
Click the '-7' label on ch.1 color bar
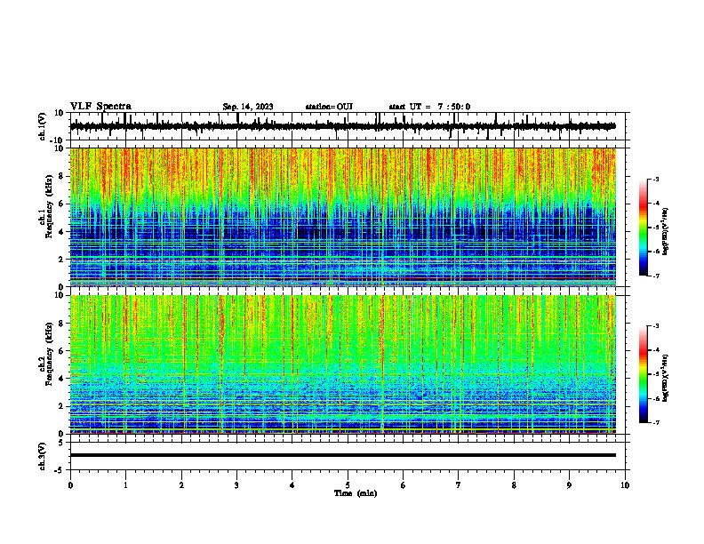tap(655, 276)
